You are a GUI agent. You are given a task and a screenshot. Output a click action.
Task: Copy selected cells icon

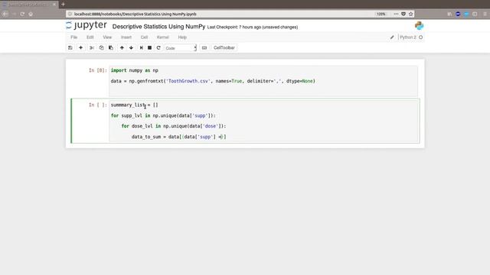101,47
